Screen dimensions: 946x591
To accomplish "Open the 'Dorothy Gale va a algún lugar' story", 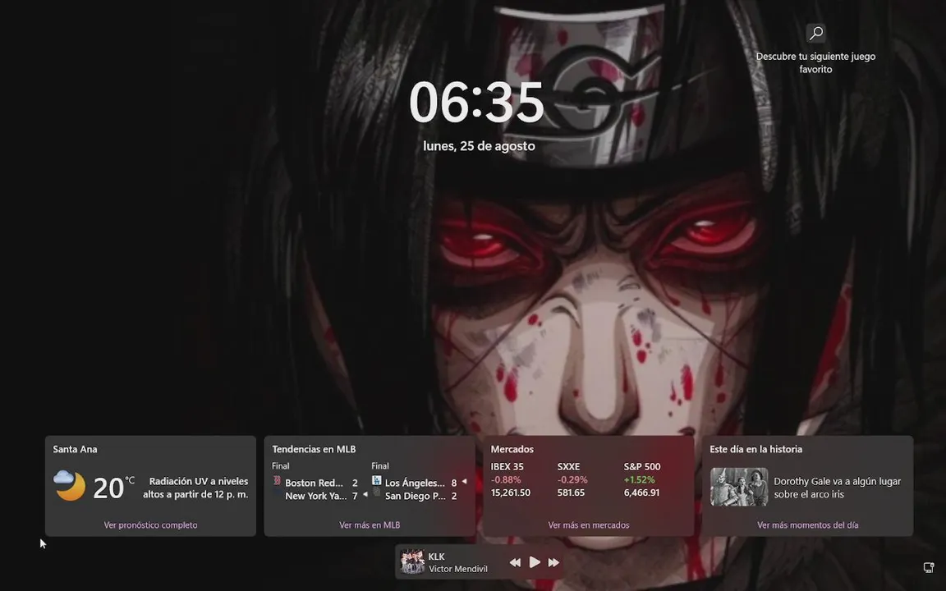I will (x=837, y=488).
